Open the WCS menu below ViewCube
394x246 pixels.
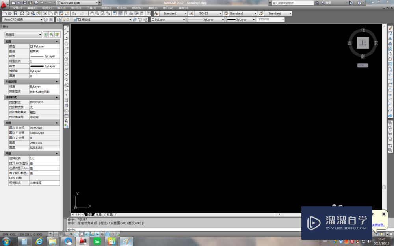[362, 65]
